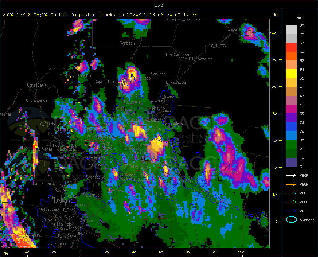The image size is (318, 257).
Task: Click the 'La_Carrera' place label on map
Action: (x=43, y=183)
